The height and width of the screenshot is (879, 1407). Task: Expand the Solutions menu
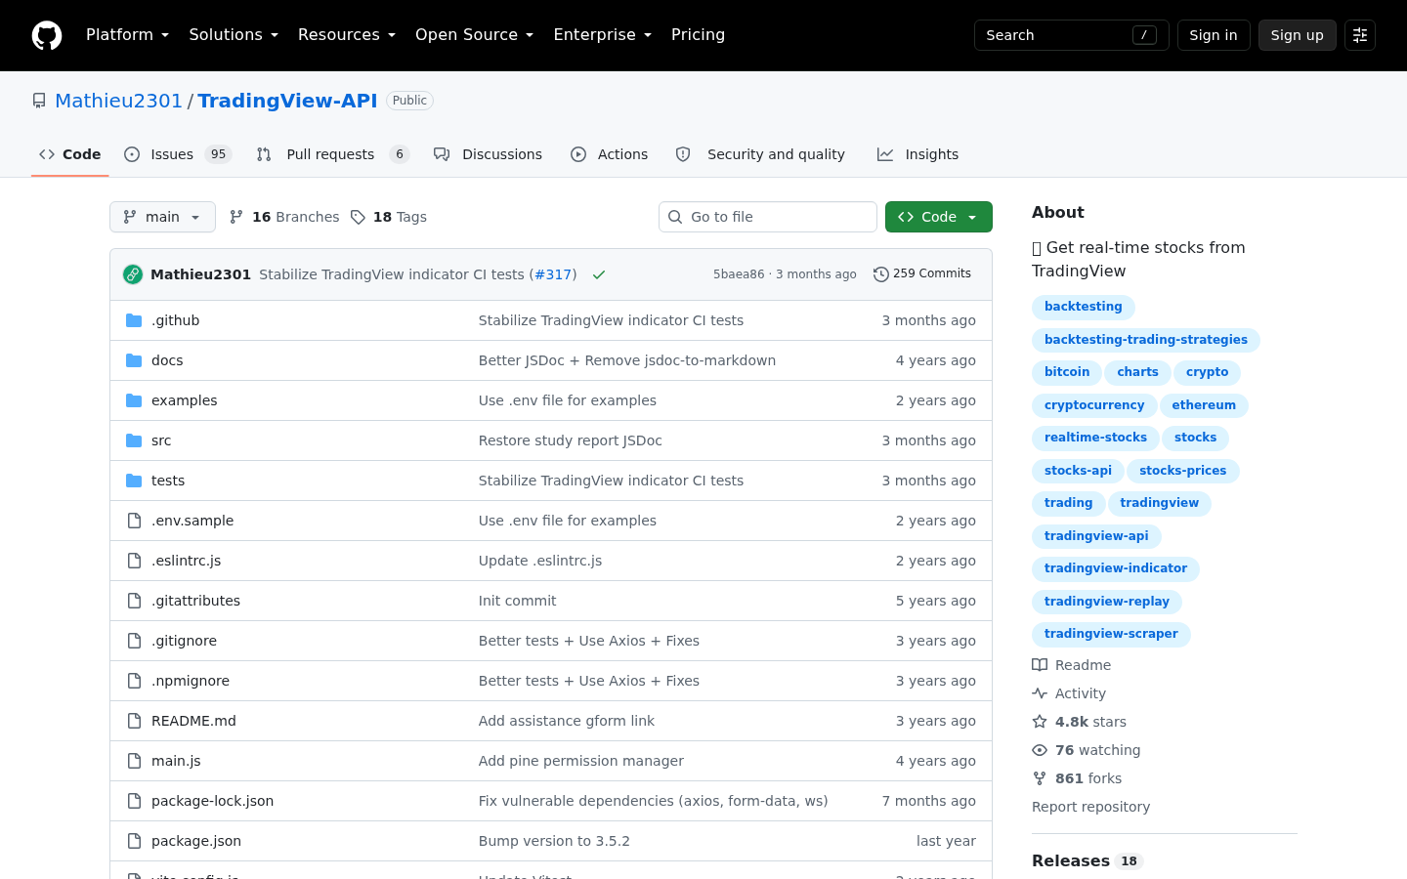pos(234,35)
